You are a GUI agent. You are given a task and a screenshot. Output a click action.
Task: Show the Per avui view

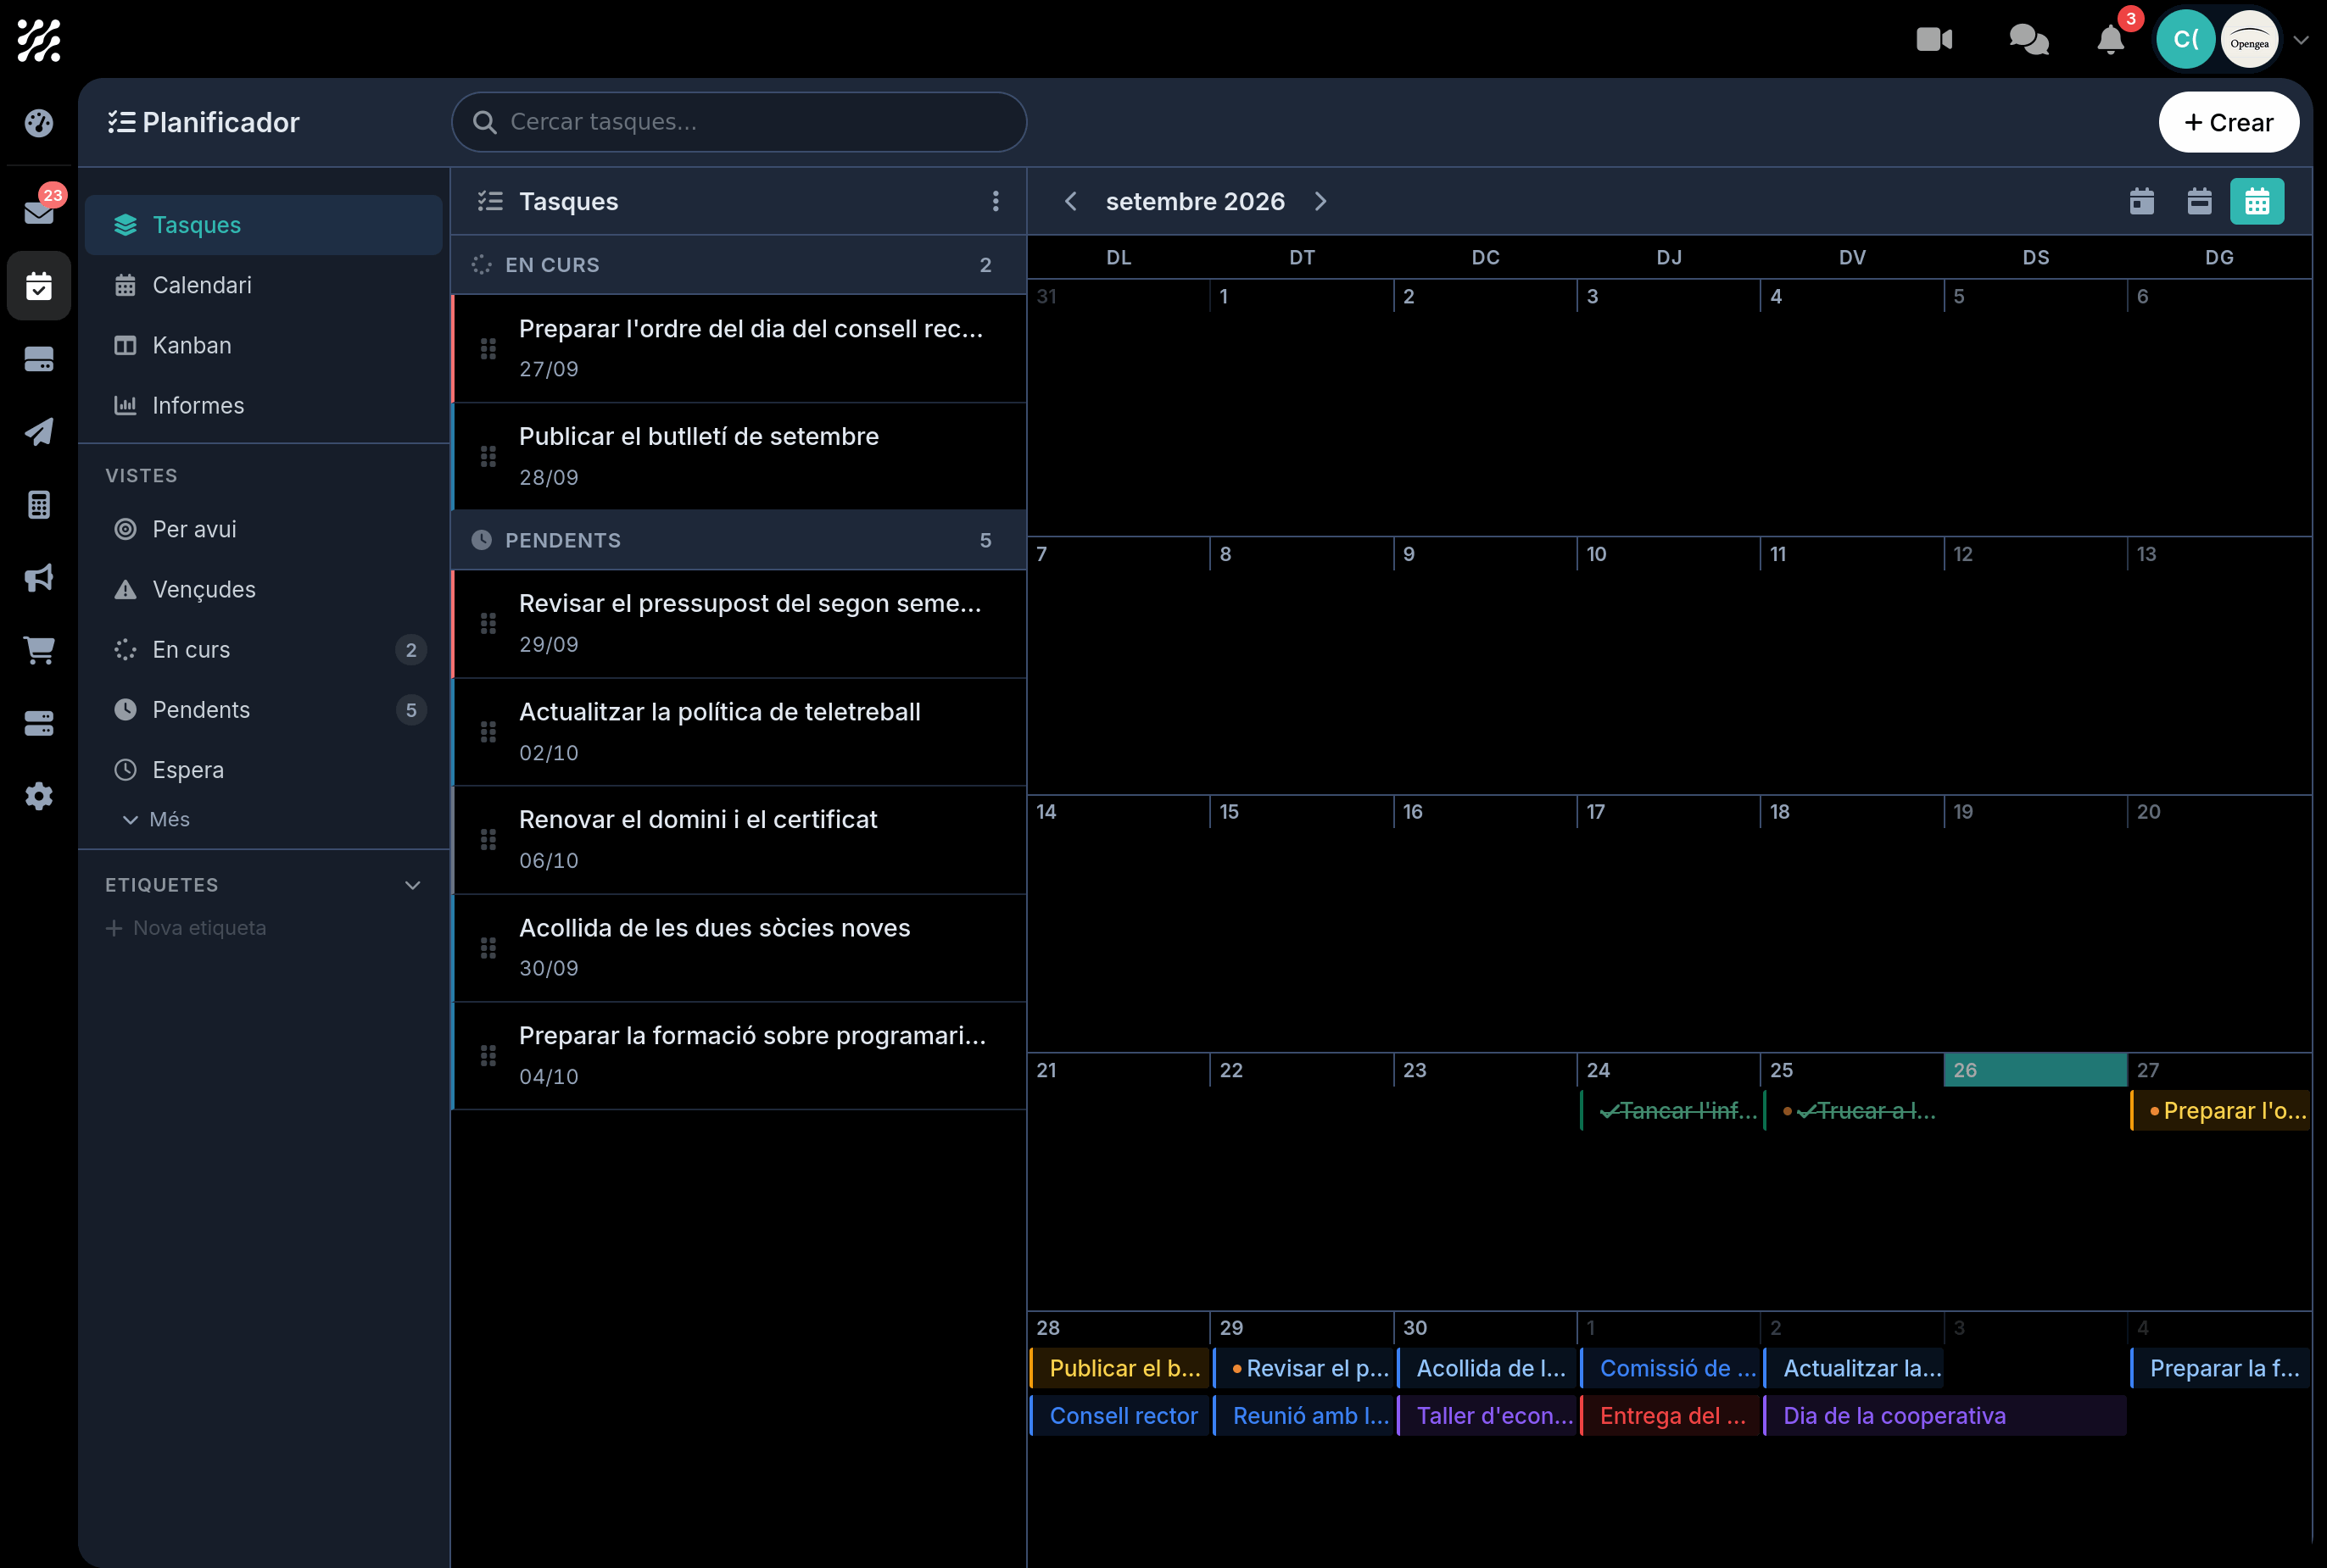[x=263, y=529]
